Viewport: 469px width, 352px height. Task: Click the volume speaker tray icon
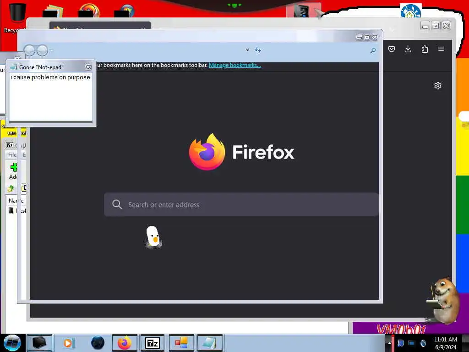[x=423, y=343]
